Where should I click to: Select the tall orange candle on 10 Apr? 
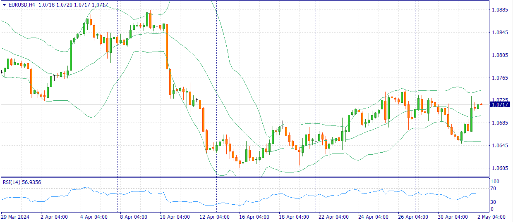167,46
